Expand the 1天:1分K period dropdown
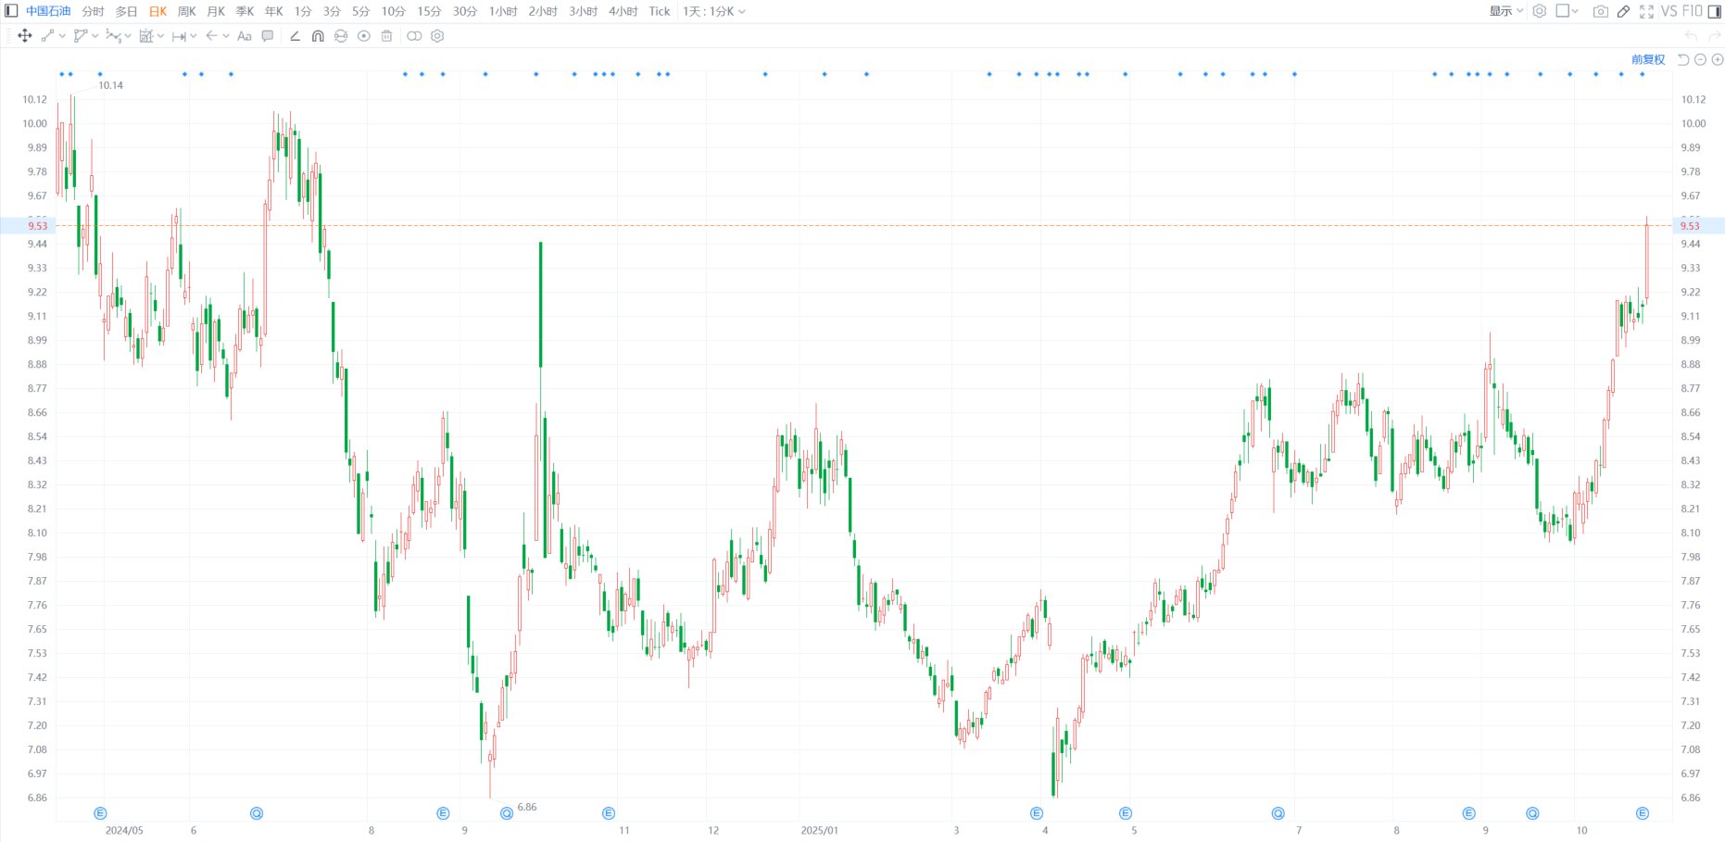 coord(713,11)
